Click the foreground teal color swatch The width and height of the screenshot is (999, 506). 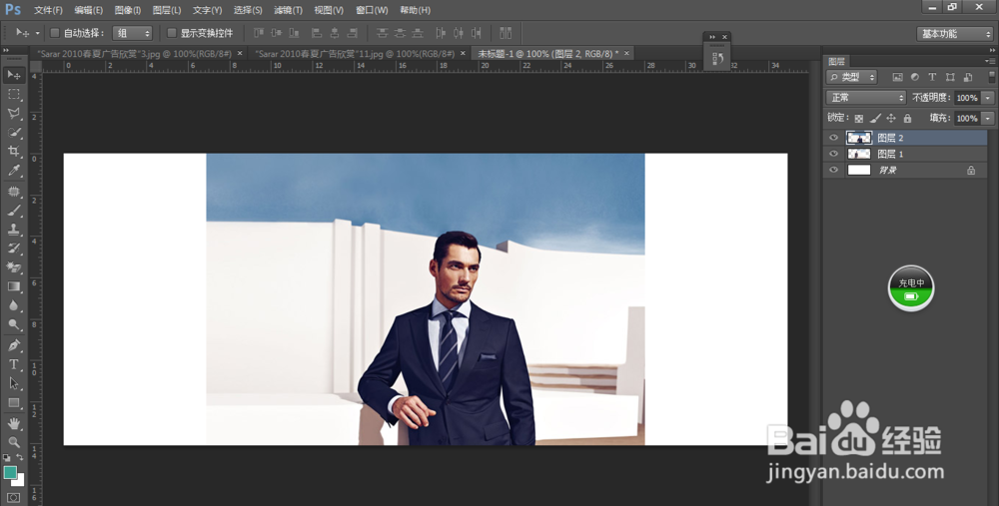coord(10,472)
